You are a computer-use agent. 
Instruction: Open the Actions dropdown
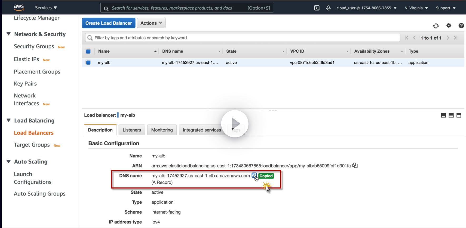151,23
